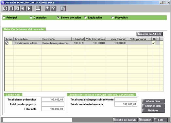
Task: Click the Salir button
Action: tap(161, 120)
